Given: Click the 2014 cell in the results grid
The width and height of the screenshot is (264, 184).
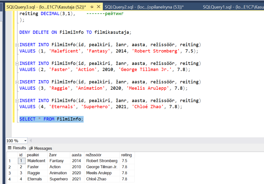Looking at the screenshot, I should pyautogui.click(x=77, y=161).
